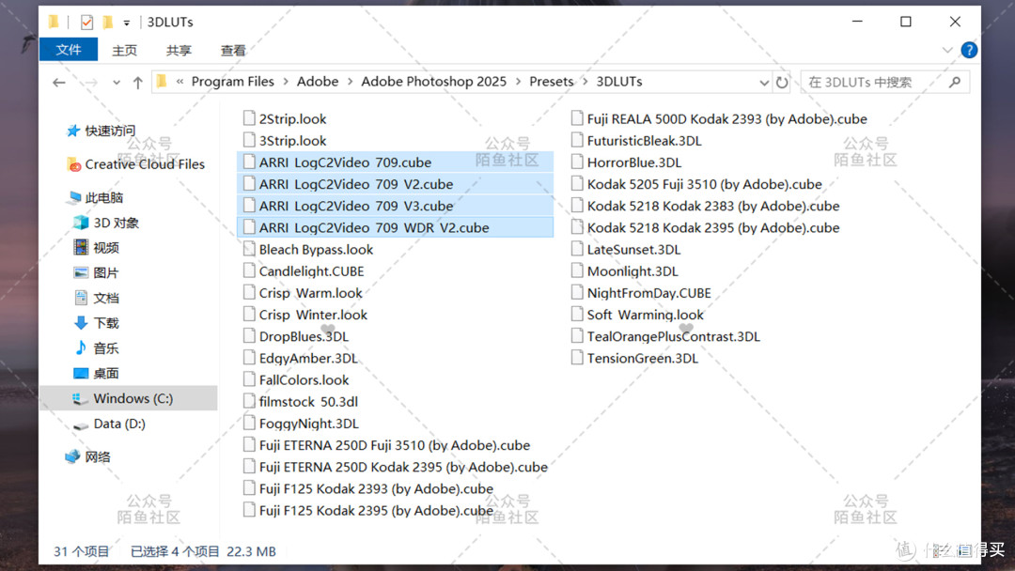
Task: Click file icon of Fuji ETERNA 250D Kodak 2395
Action: 249,466
